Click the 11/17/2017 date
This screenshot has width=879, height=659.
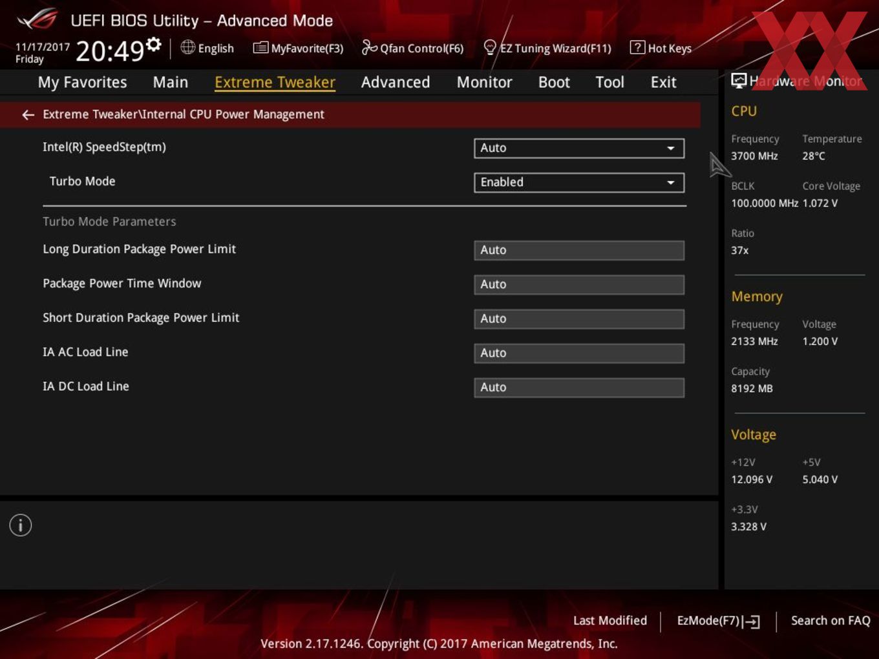[43, 47]
